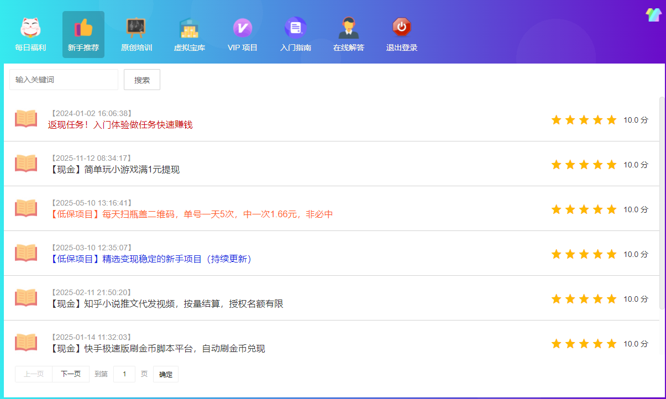The width and height of the screenshot is (666, 399).
Task: Select the 退出登录 nav label
Action: point(401,48)
